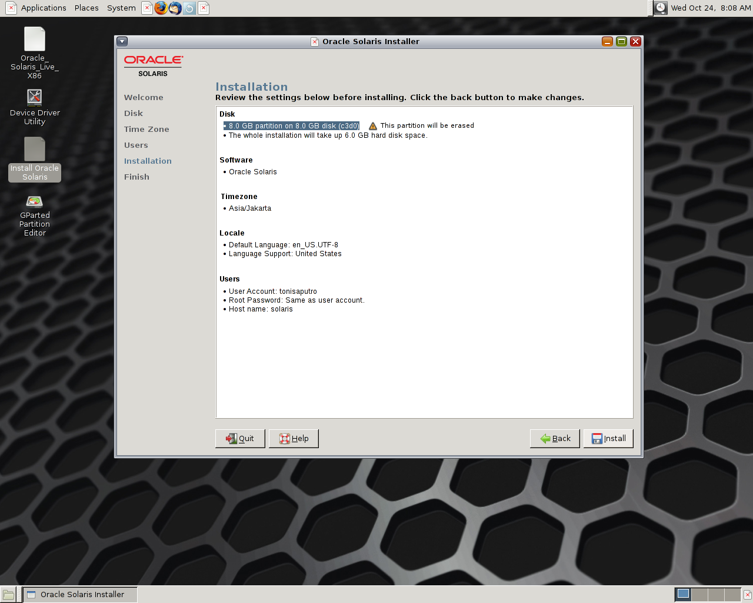Viewport: 753px width, 603px height.
Task: Select Time Zone in the installer sidebar
Action: point(146,129)
